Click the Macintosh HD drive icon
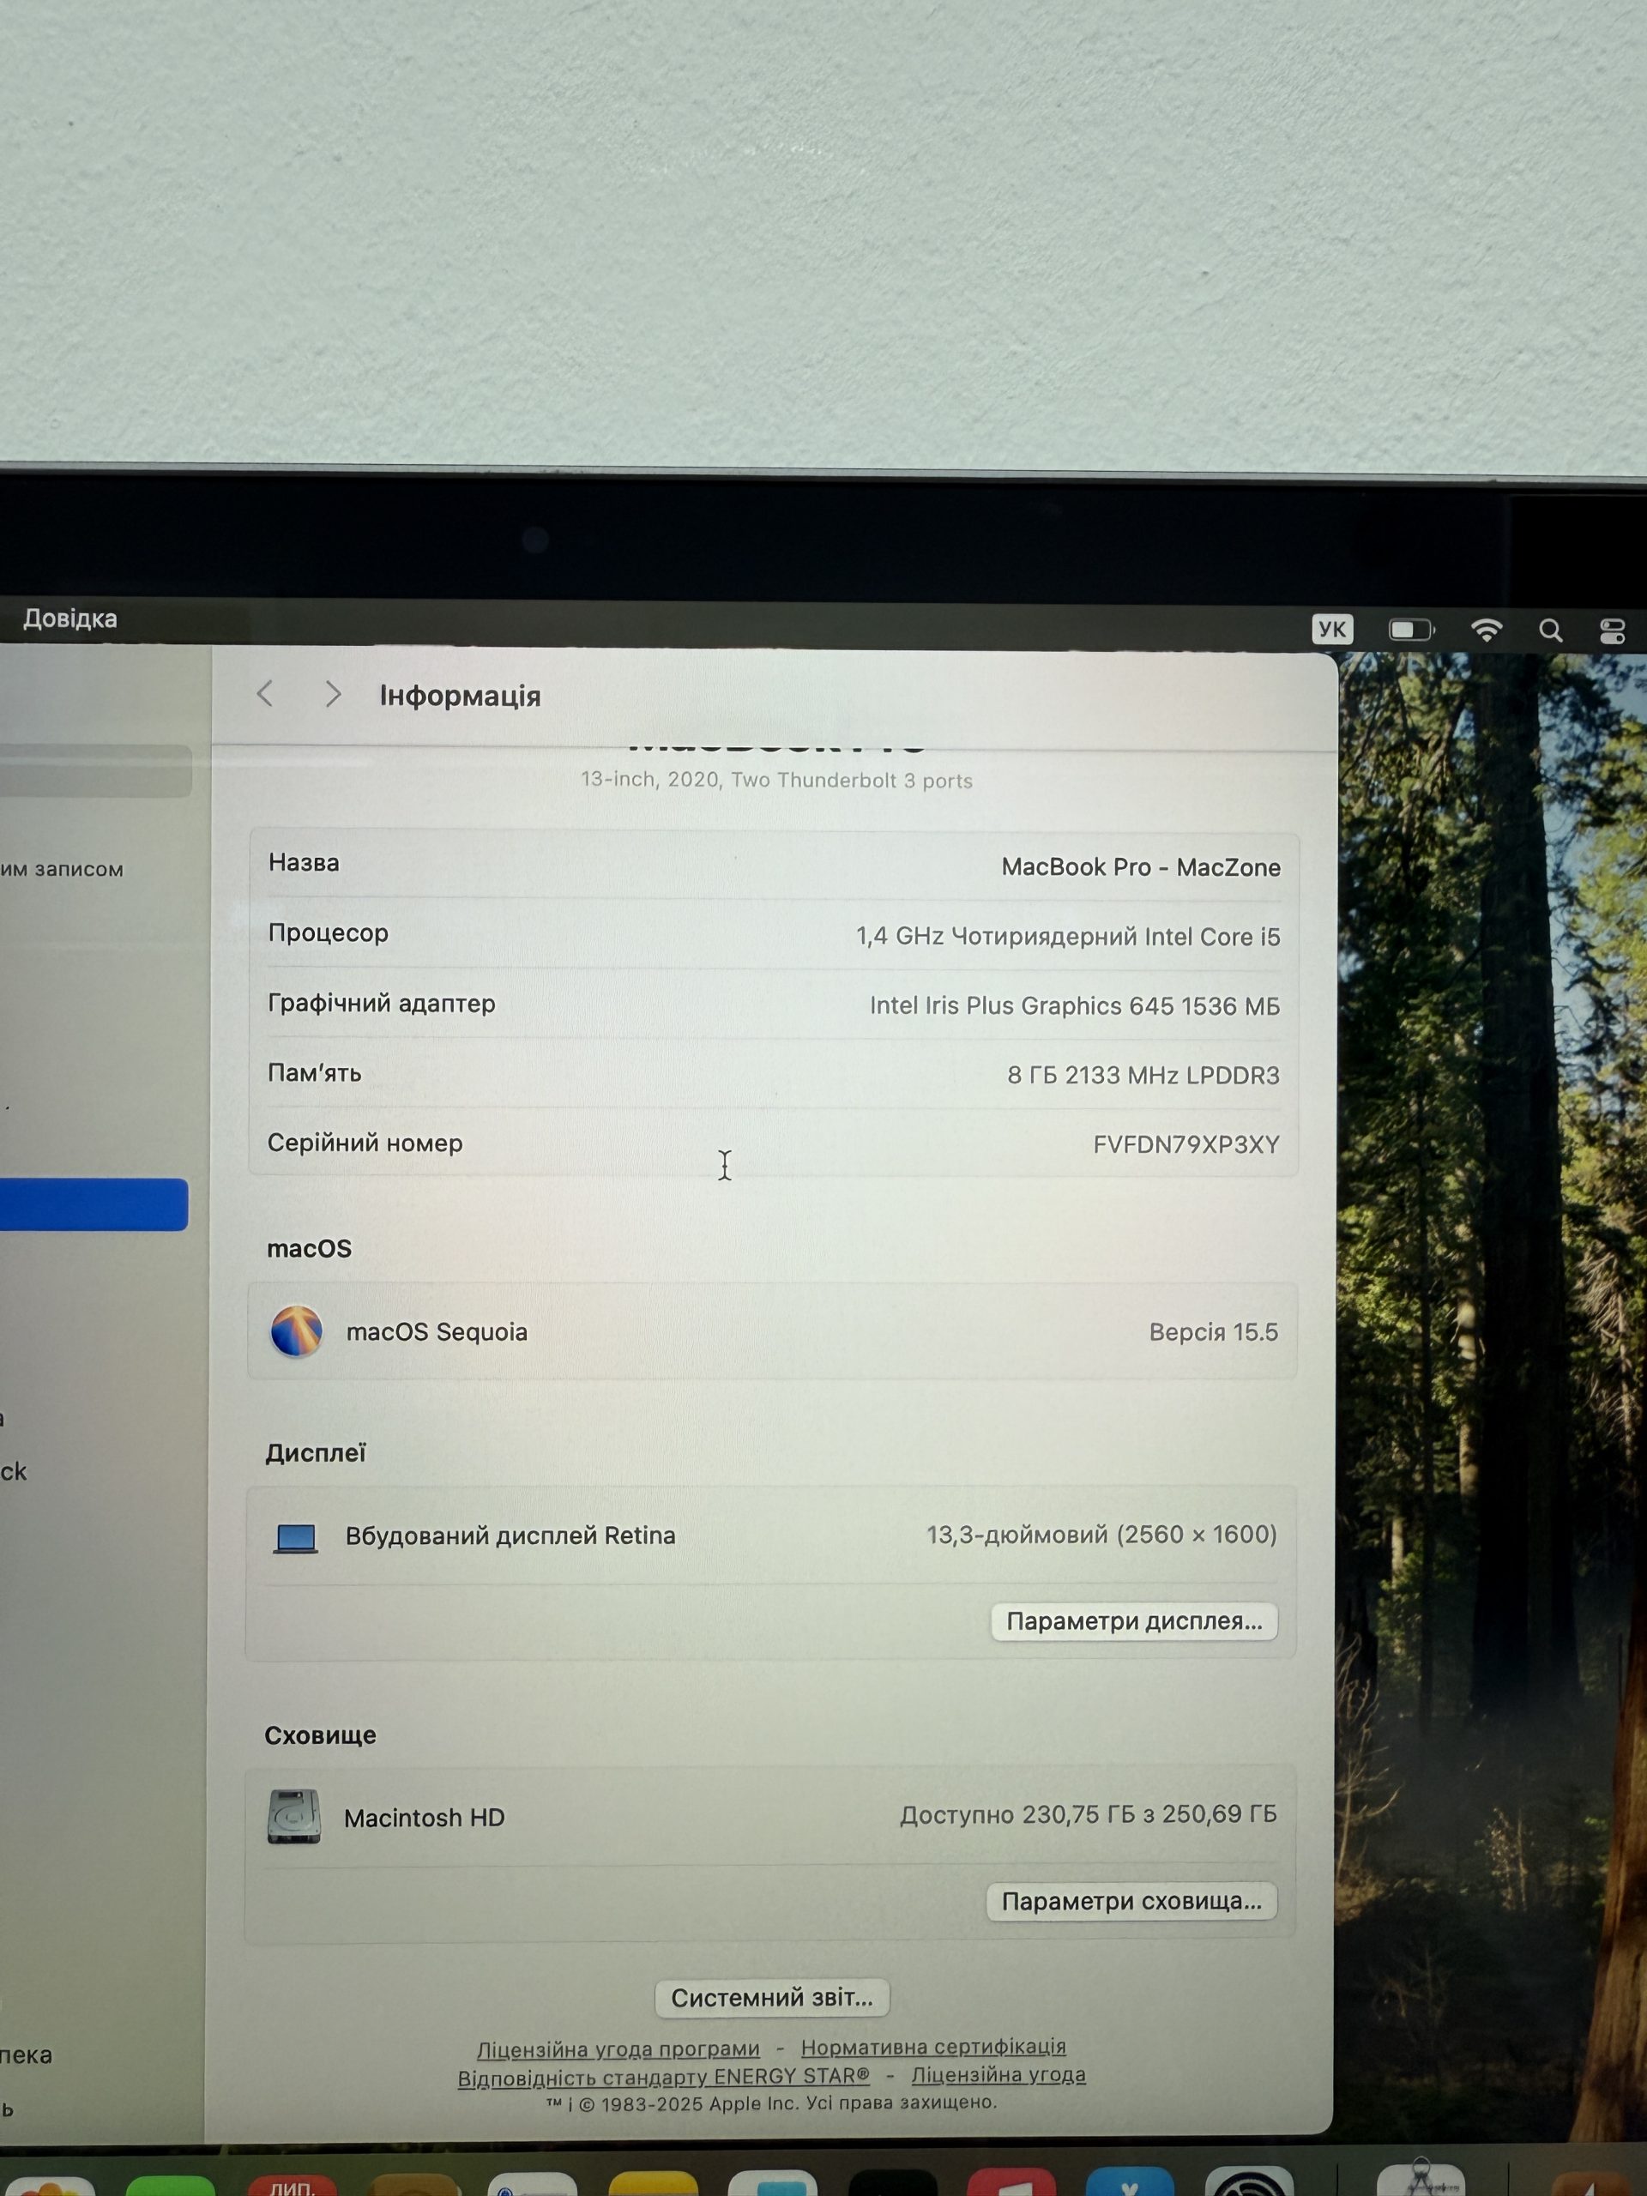 point(294,1816)
